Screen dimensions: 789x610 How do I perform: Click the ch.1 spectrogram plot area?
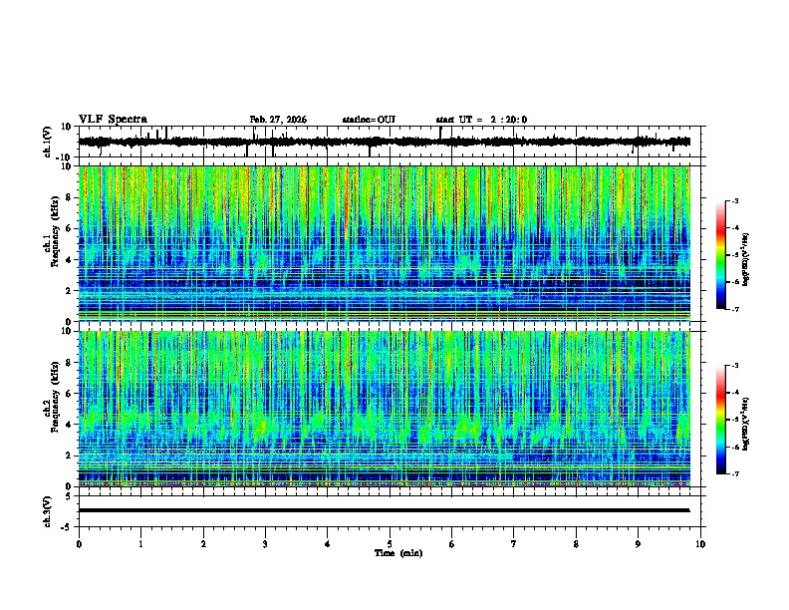385,243
